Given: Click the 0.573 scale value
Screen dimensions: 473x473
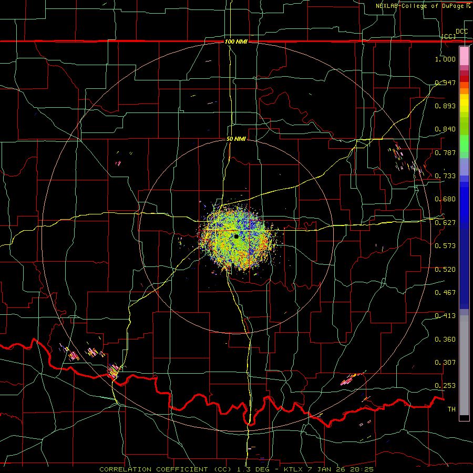Looking at the screenshot, I should 445,245.
